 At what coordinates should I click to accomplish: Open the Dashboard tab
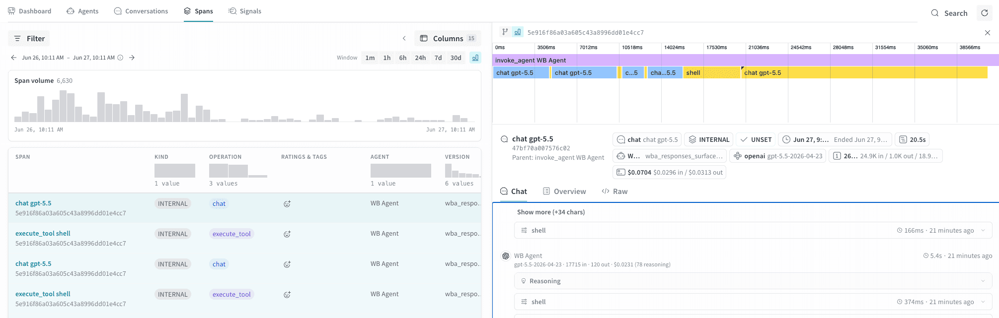[x=29, y=11]
